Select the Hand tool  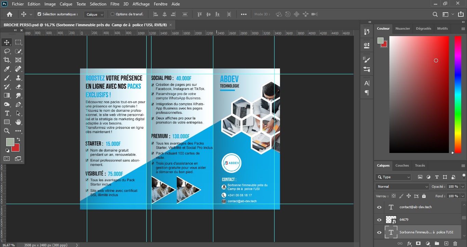18,122
